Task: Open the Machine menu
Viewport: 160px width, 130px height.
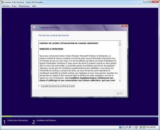Action: pos(6,6)
